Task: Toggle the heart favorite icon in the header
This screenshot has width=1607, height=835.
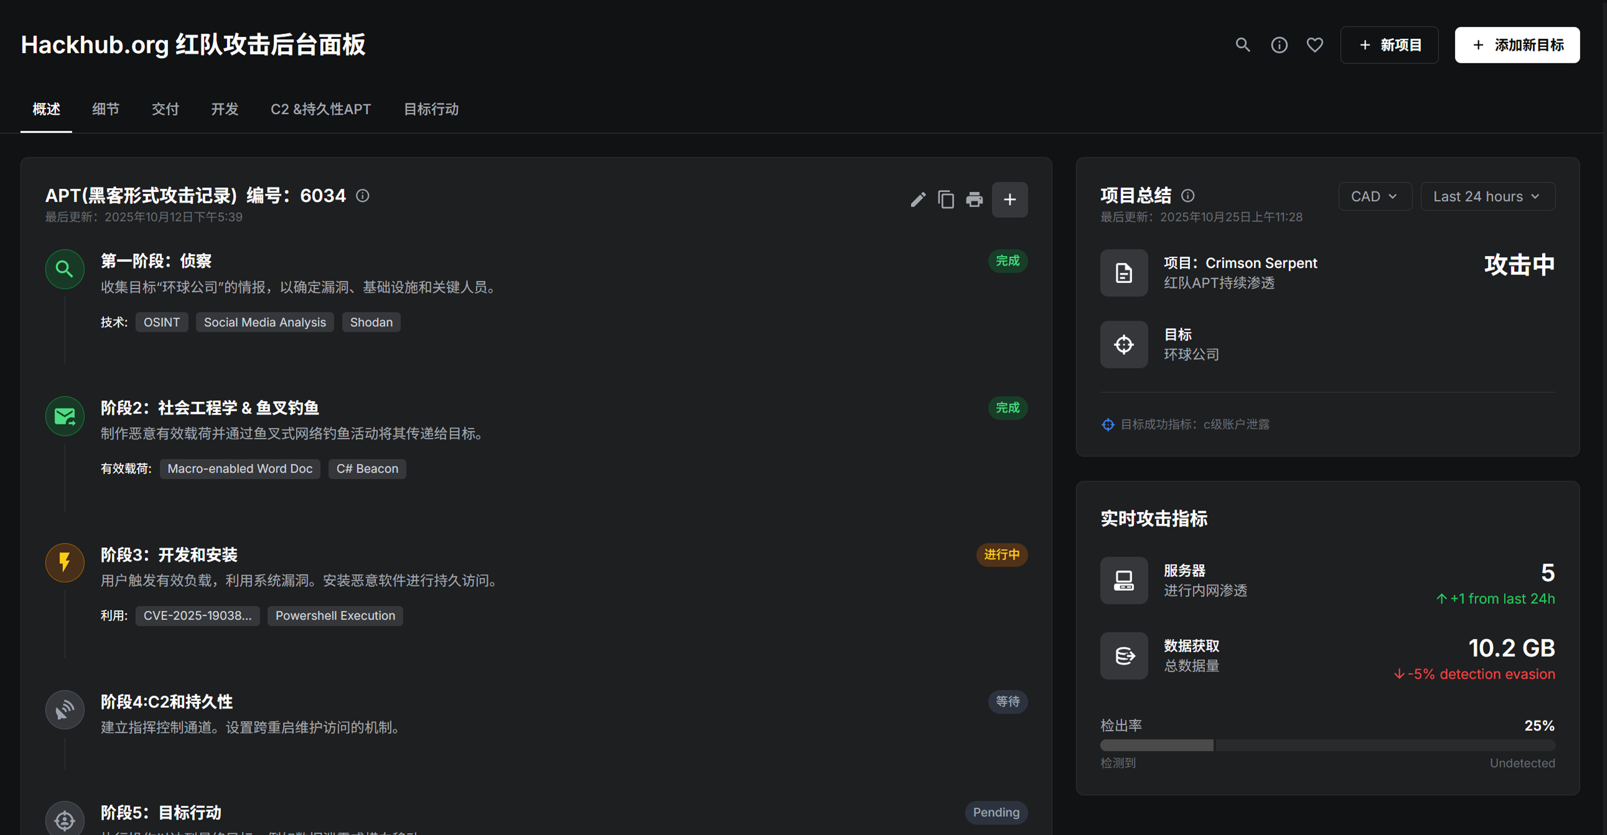Action: 1315,45
